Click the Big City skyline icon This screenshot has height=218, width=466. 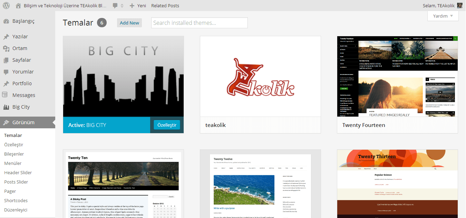pyautogui.click(x=6, y=107)
